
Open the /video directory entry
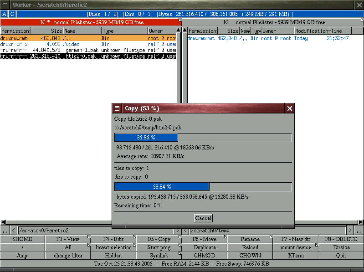pos(88,44)
